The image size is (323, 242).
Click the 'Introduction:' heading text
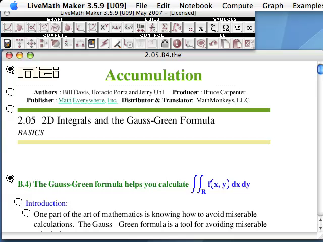46,203
